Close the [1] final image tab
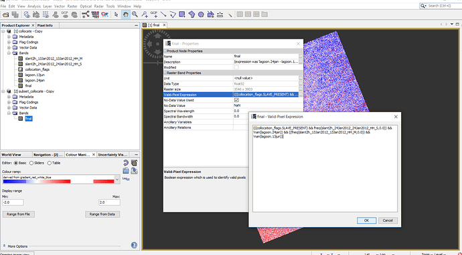Viewport: 462px width, 255px height. pos(165,25)
